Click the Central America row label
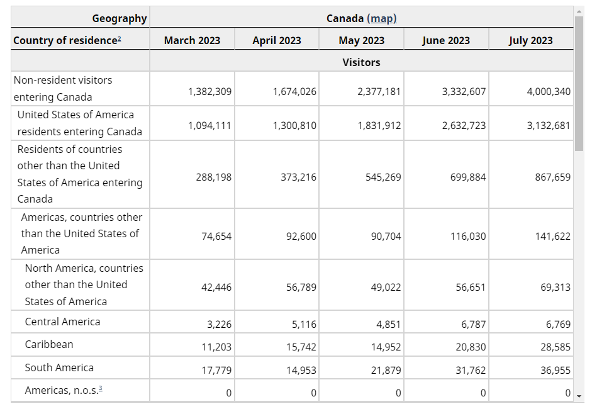This screenshot has height=409, width=592. (x=62, y=322)
